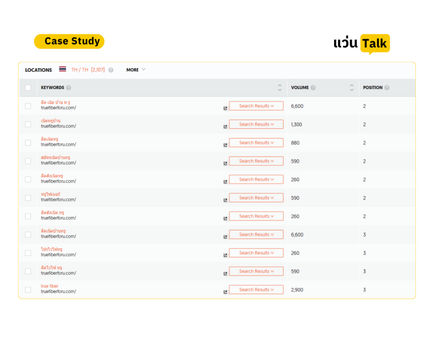Screen dimensions: 424x339
Task: Tick checkbox for ติดเน็ตทรู row
Action: (x=28, y=143)
